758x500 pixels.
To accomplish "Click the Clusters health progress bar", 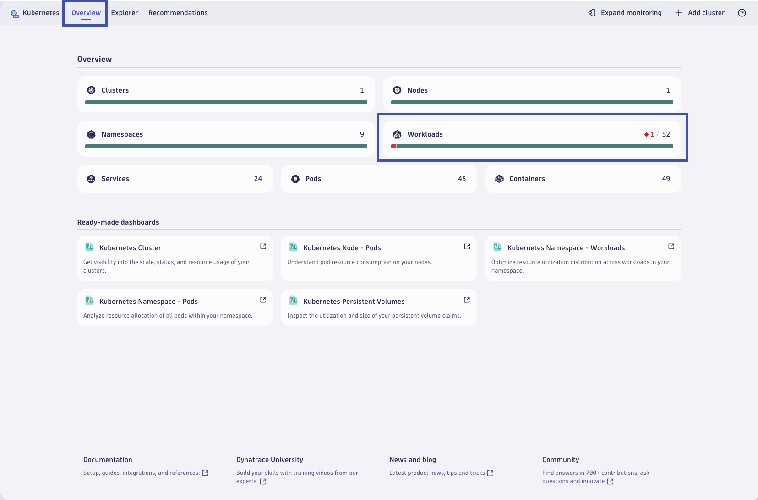I will tap(226, 102).
